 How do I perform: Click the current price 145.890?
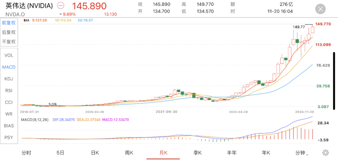(x=89, y=6)
